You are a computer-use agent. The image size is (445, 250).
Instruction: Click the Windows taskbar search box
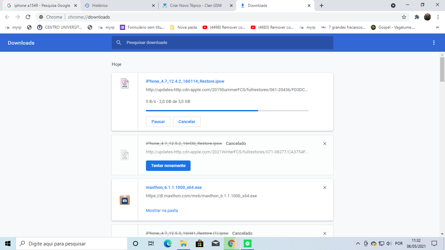point(72,243)
